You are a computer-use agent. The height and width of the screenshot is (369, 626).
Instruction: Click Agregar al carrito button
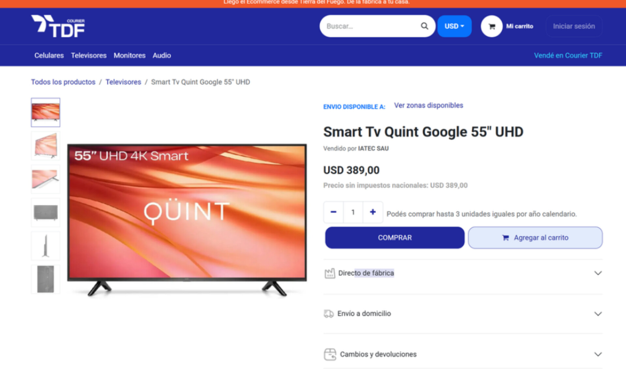(x=535, y=238)
